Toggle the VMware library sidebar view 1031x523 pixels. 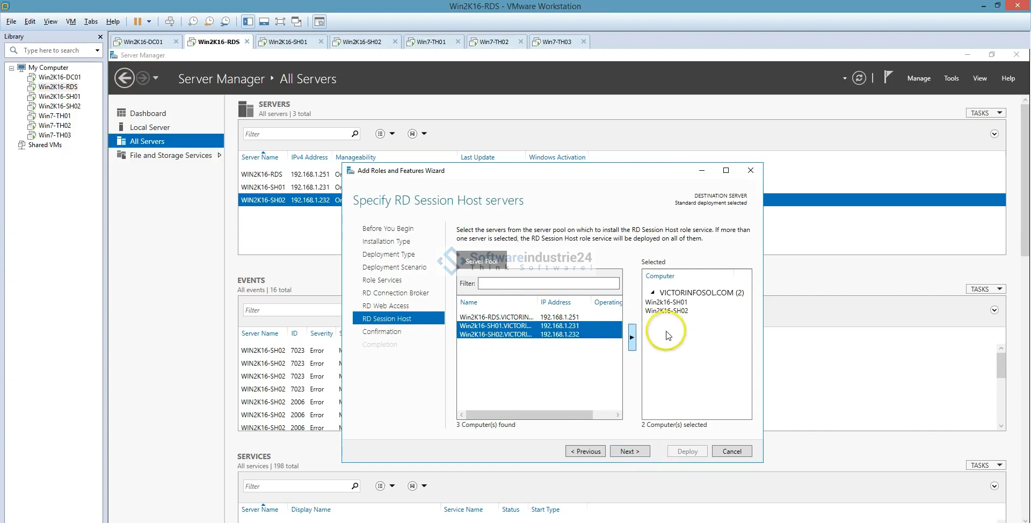248,21
